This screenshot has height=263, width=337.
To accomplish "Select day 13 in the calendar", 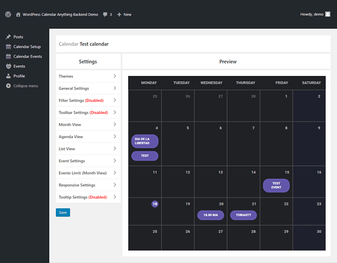I will pyautogui.click(x=220, y=172).
